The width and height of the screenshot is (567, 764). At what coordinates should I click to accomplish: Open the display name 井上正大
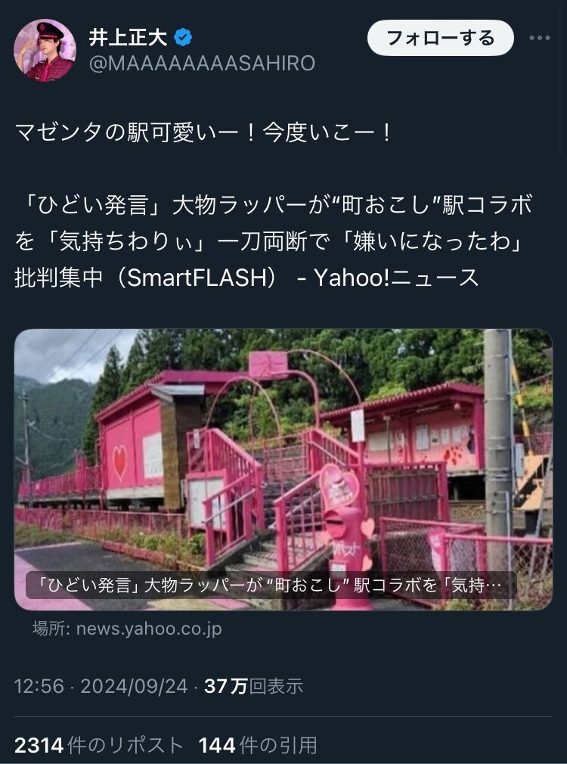[128, 38]
